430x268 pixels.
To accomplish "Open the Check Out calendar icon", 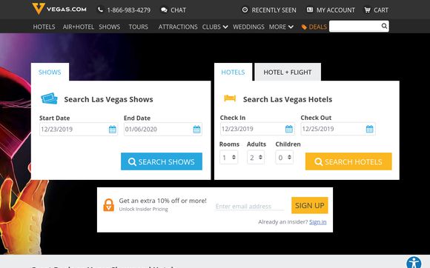I will coord(370,129).
